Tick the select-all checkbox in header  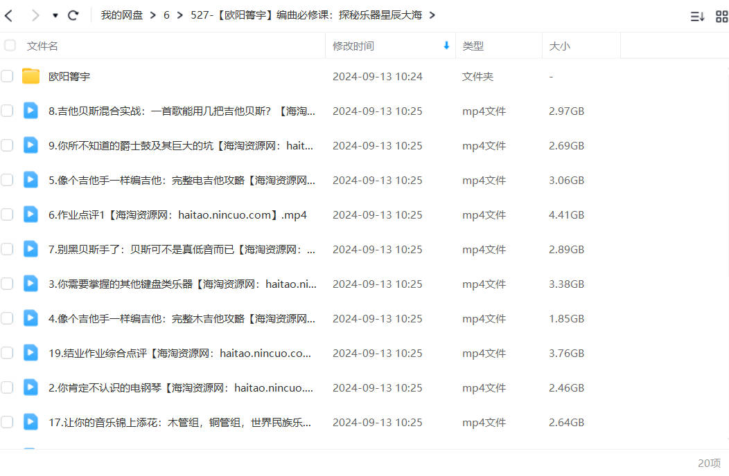pos(10,46)
